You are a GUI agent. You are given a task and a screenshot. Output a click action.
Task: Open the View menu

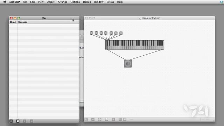41,2
